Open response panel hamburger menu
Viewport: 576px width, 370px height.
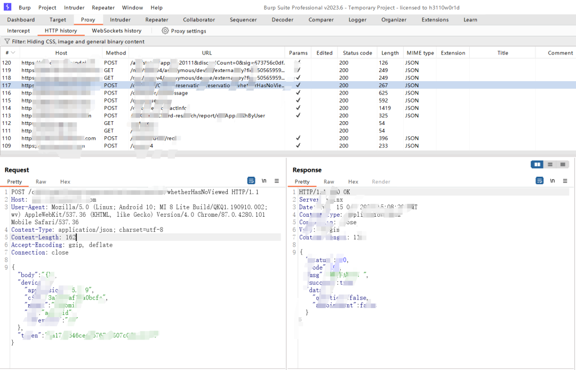click(x=565, y=180)
